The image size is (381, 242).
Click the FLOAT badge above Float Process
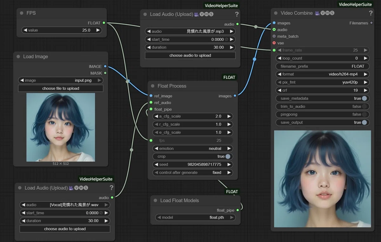[229, 77]
